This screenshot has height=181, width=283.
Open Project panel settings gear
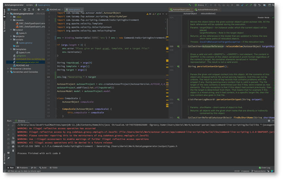point(38,10)
